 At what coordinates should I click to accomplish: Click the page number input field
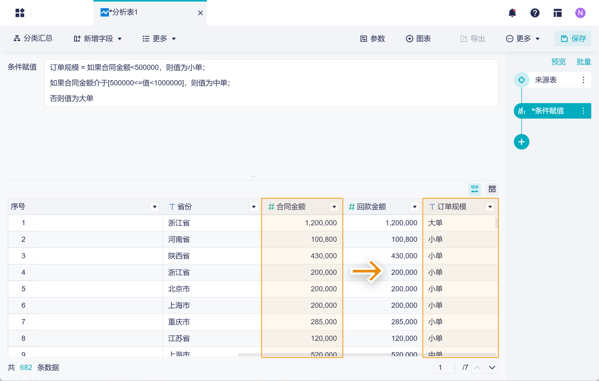[444, 367]
